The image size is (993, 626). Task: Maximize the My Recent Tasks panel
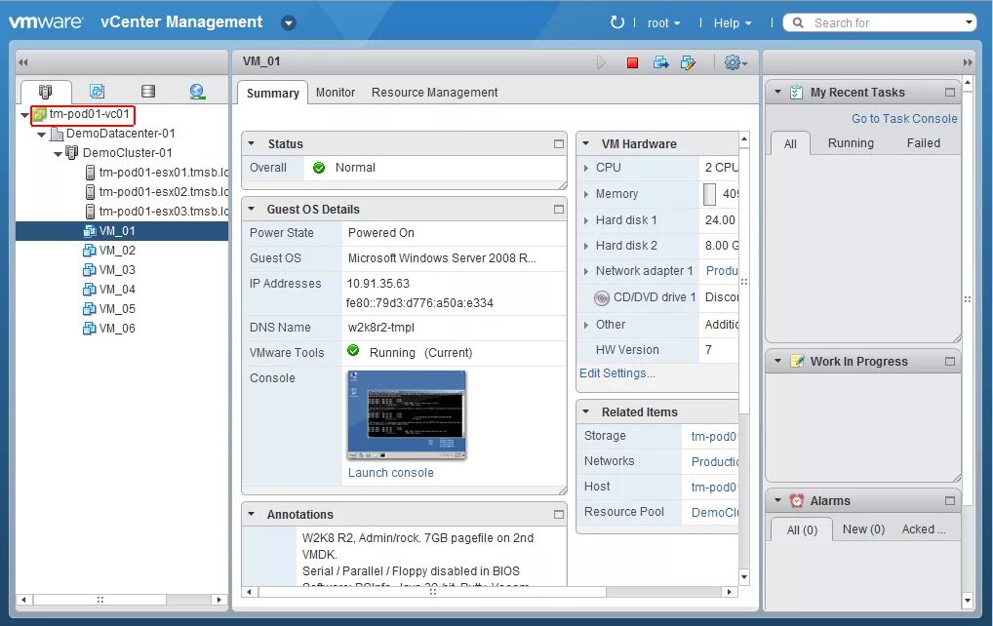(950, 93)
